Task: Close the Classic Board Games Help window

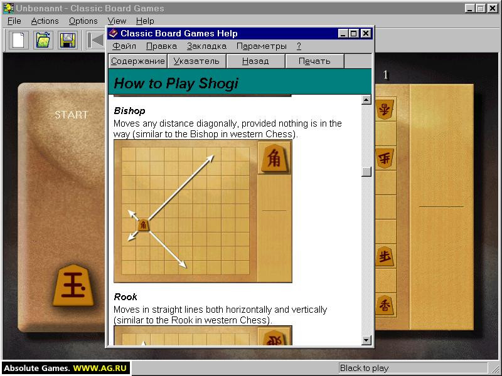Action: pos(366,33)
